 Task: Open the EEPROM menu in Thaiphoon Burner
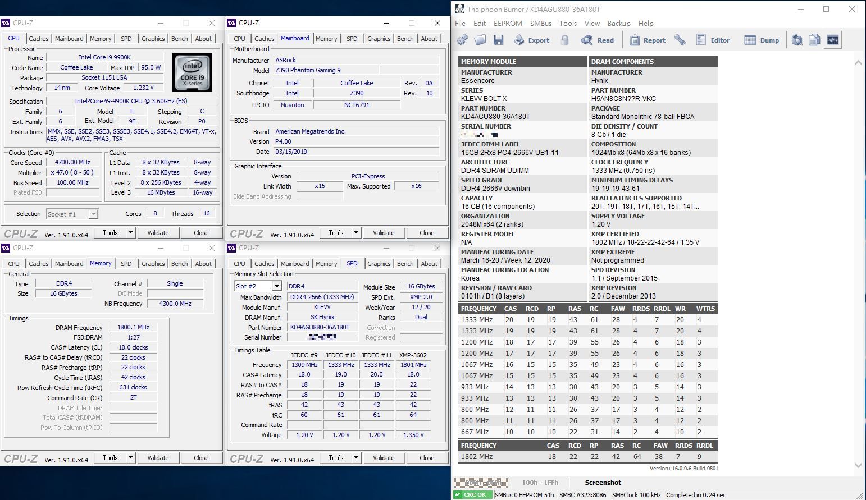point(507,23)
